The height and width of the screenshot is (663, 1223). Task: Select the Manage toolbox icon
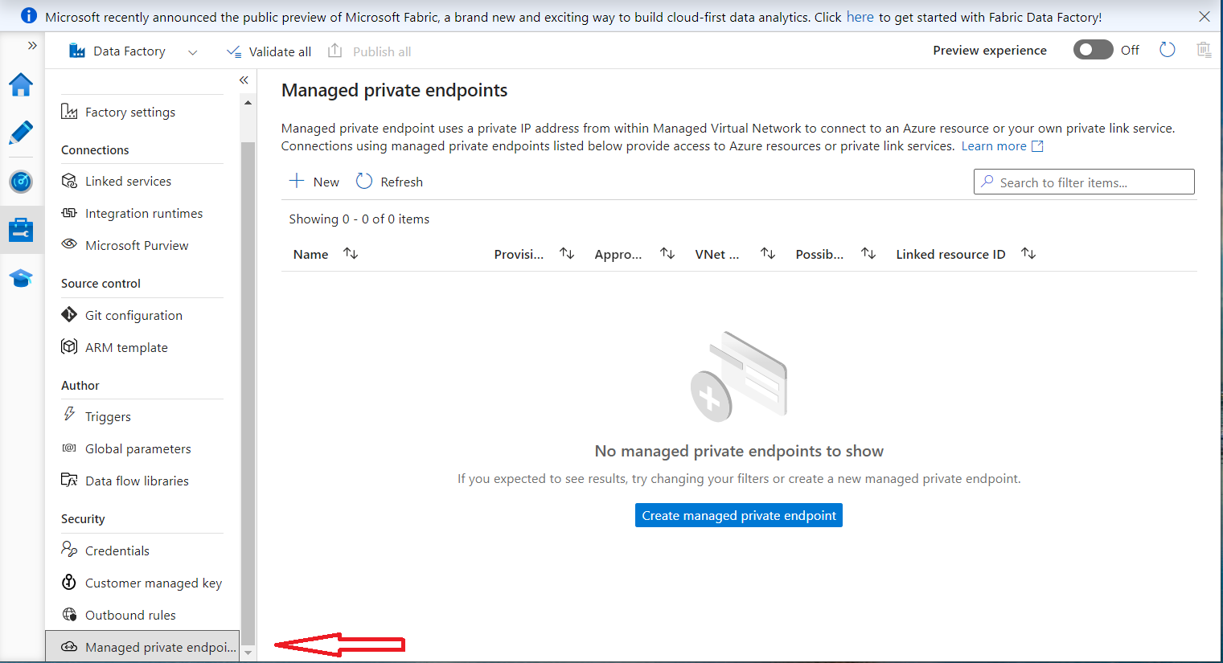click(x=21, y=230)
